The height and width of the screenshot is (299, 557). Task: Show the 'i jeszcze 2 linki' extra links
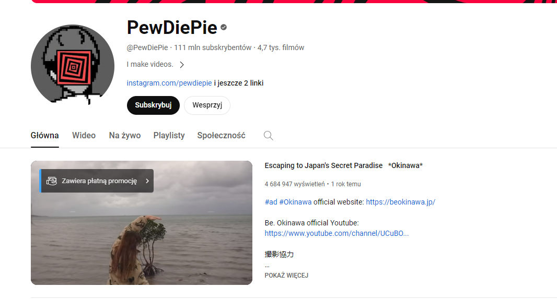click(239, 83)
